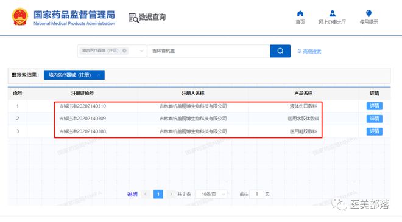The image size is (402, 222).
Task: Click the 数据查询 search document icon
Action: pyautogui.click(x=133, y=18)
